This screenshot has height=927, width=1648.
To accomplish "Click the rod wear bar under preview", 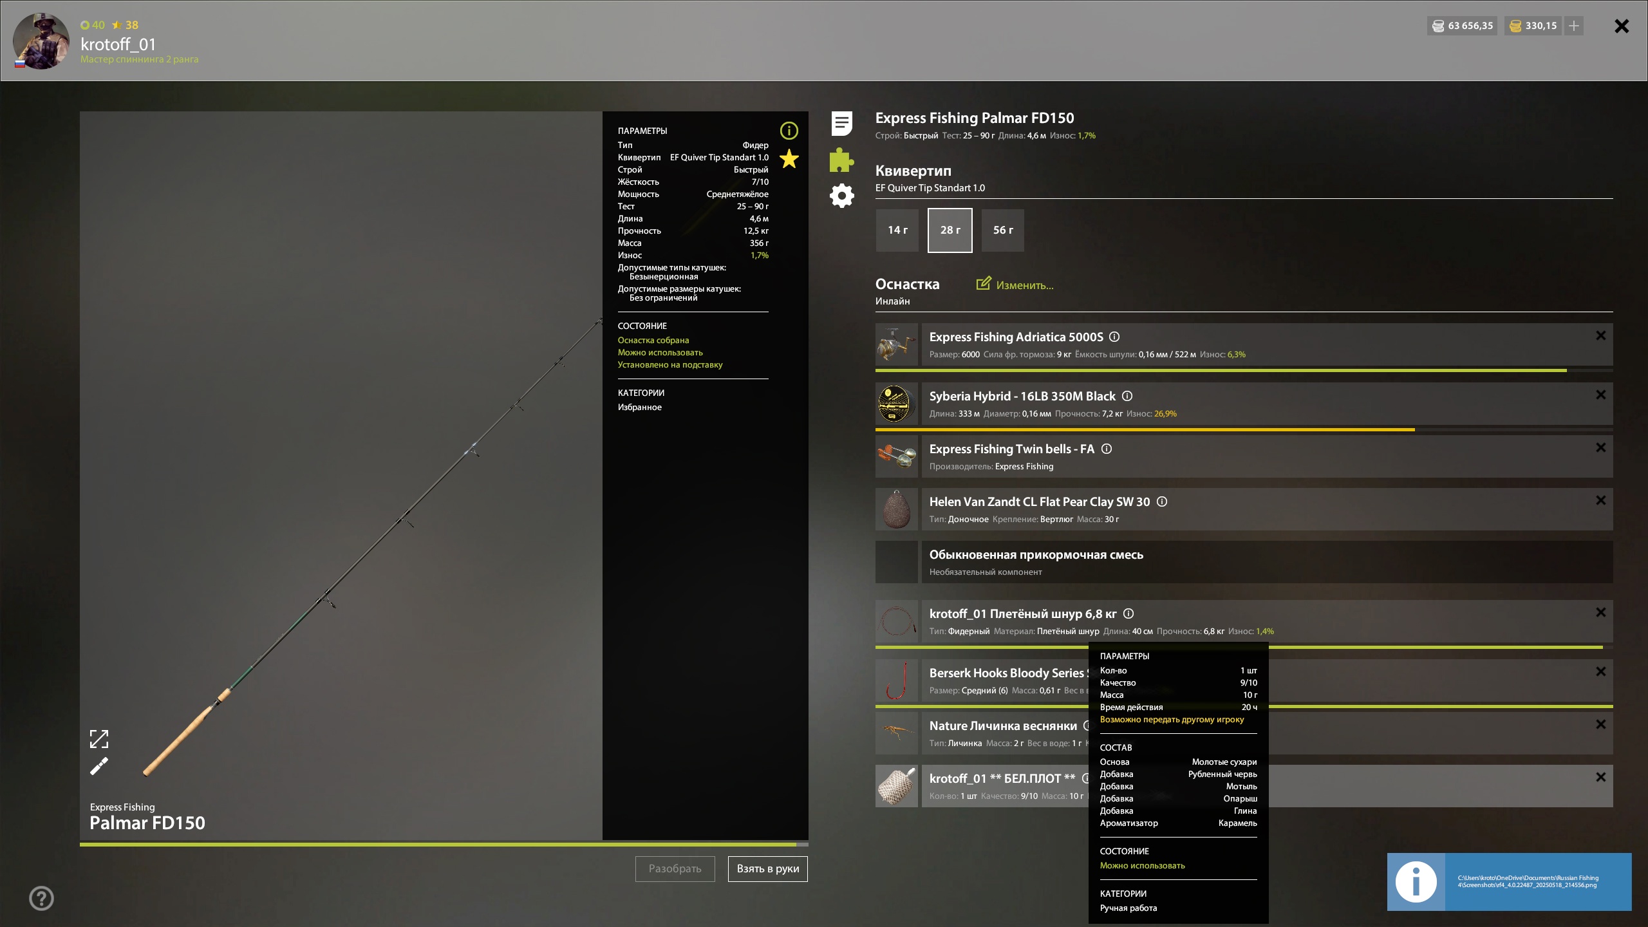I will [444, 844].
